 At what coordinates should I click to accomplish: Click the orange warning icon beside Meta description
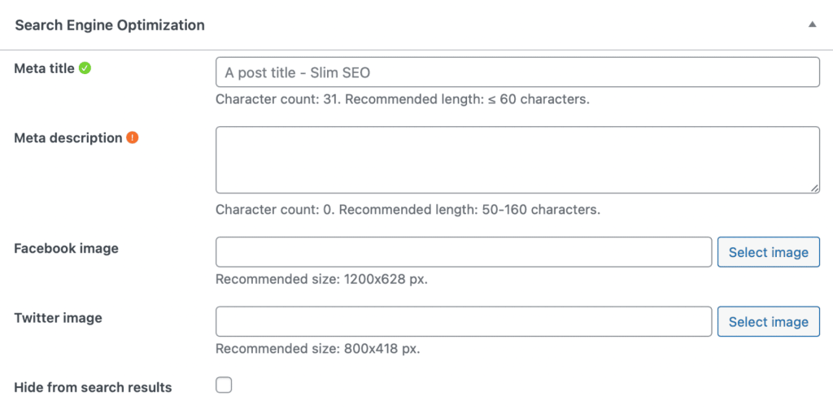132,138
